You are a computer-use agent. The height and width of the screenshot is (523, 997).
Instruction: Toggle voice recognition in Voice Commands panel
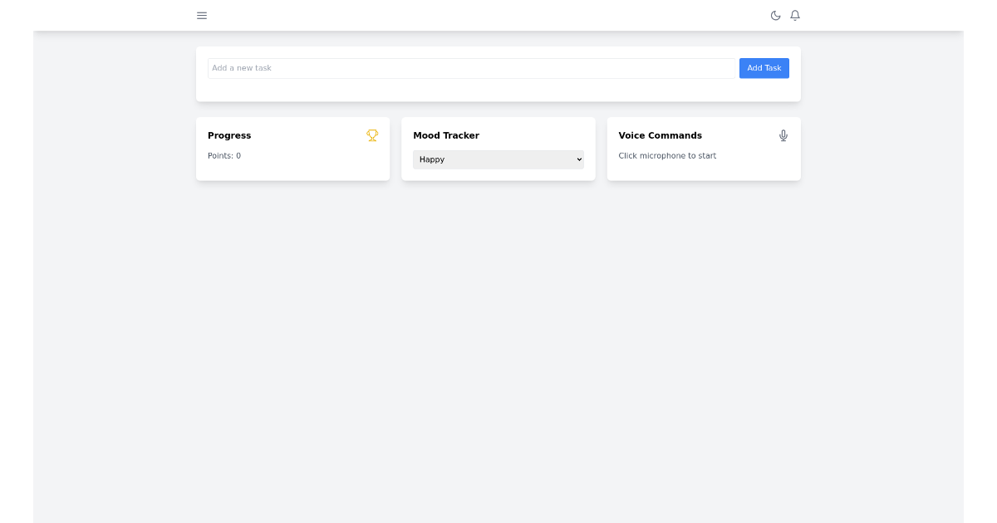point(783,135)
